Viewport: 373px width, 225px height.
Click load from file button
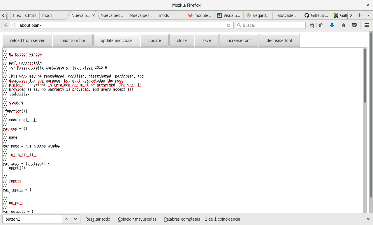(x=73, y=40)
